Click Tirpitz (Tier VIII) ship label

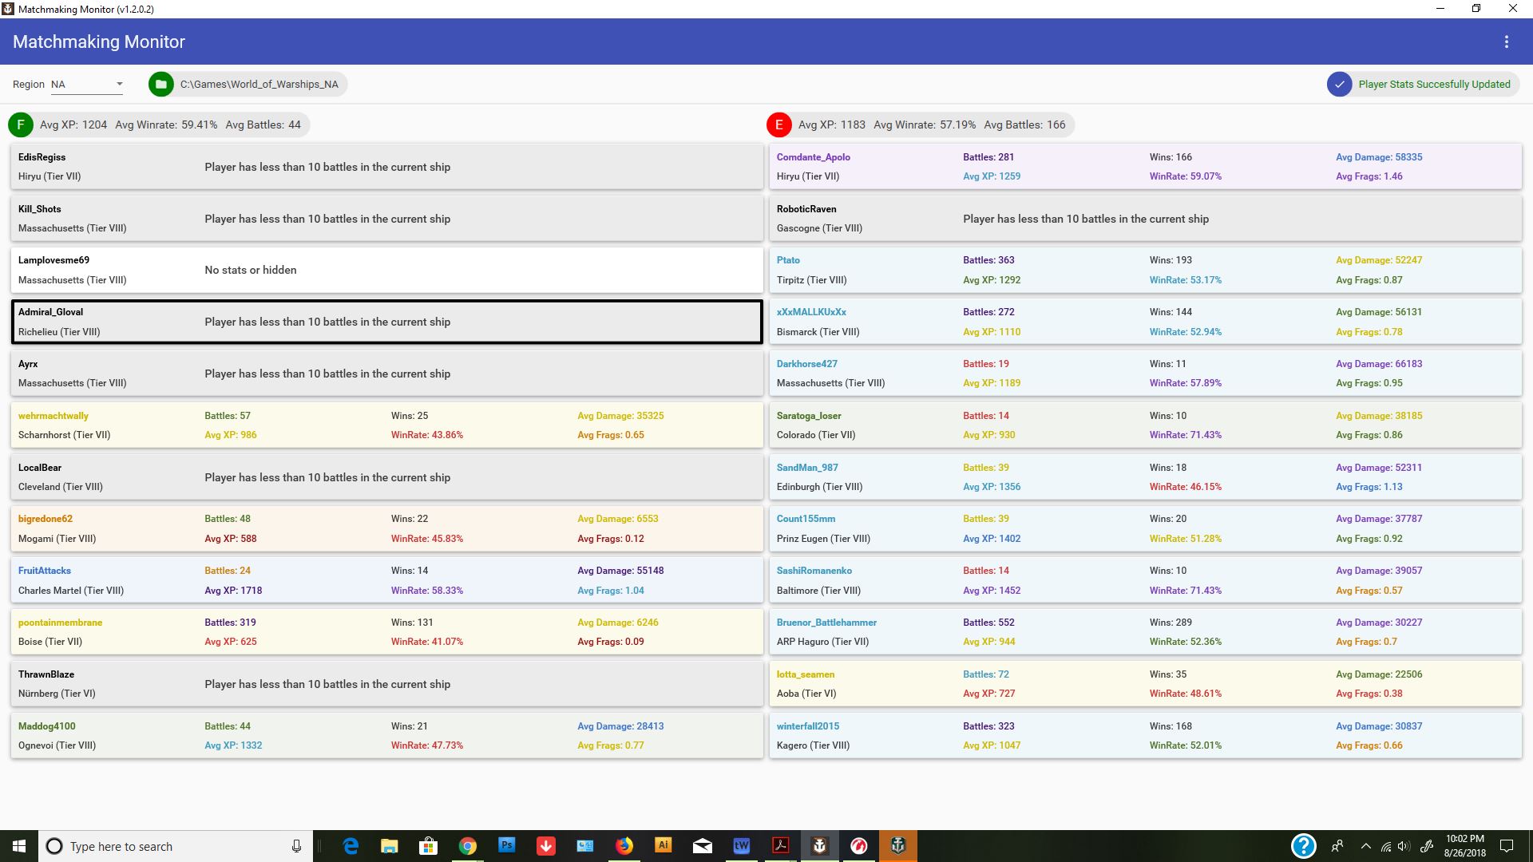(x=811, y=280)
